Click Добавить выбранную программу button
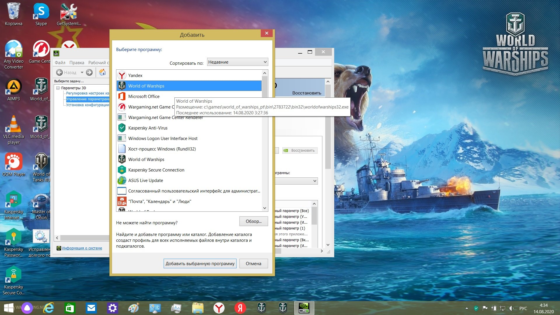The image size is (560, 315). point(200,263)
